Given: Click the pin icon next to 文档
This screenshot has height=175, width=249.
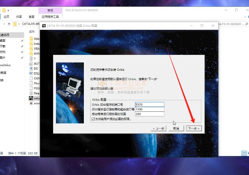Looking at the screenshot, I should pos(22,52).
